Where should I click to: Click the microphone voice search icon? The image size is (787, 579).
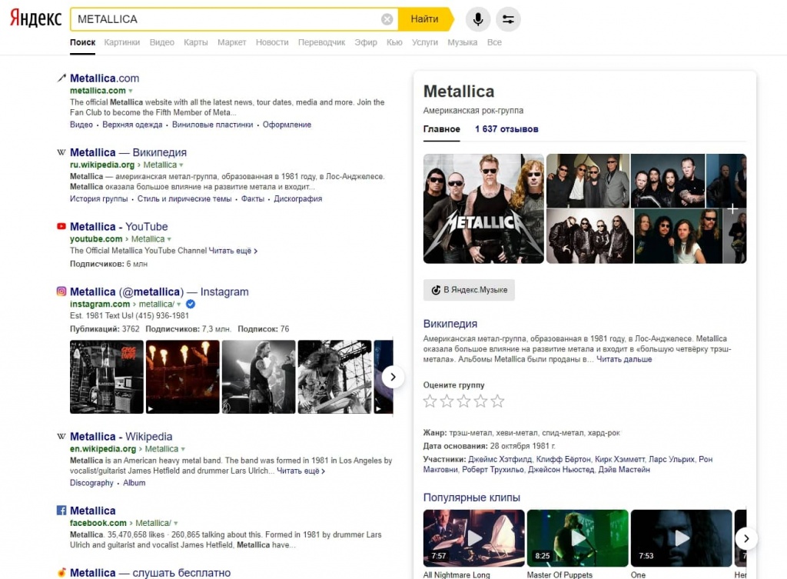point(478,19)
